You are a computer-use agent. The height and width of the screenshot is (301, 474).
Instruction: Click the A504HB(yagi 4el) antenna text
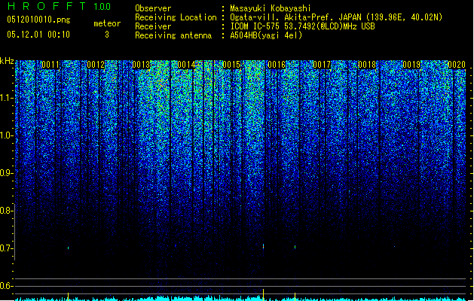point(266,35)
